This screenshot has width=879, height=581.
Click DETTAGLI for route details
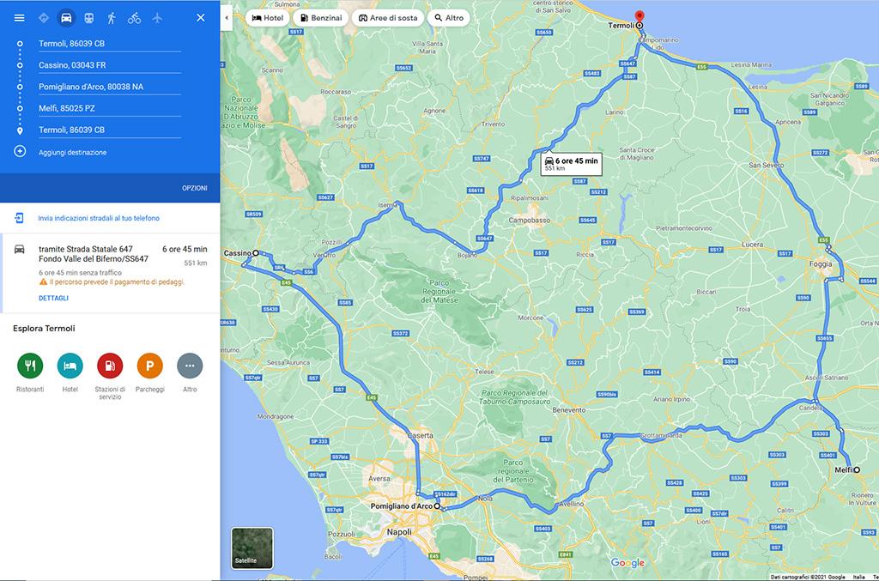pos(53,298)
